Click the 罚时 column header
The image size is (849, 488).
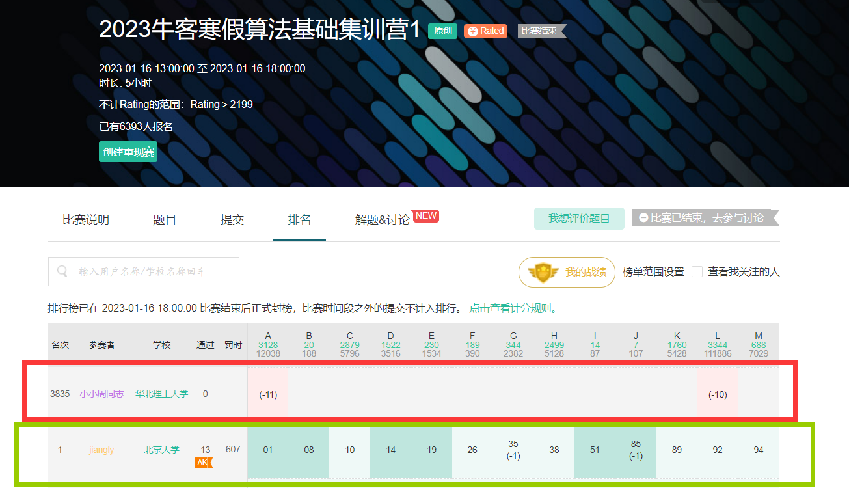click(233, 345)
